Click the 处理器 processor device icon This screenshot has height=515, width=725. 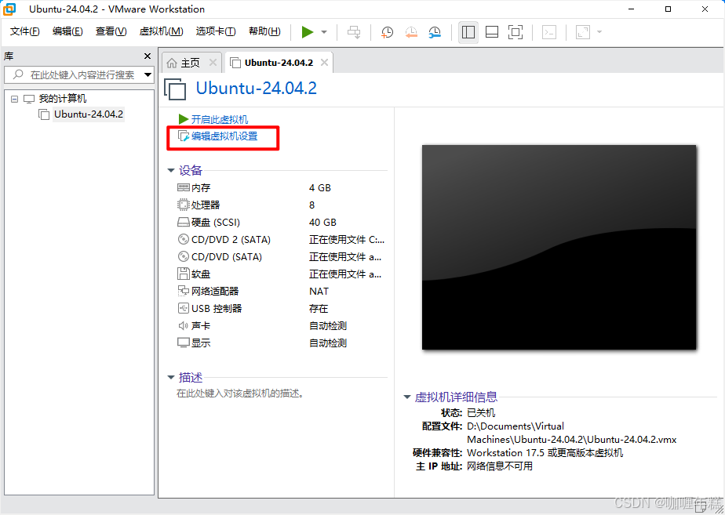(183, 205)
